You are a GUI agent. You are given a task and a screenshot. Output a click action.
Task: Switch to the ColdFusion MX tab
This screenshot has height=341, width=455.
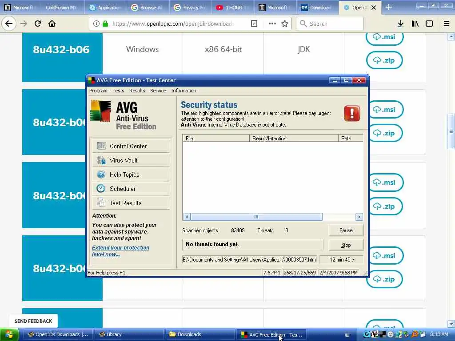63,7
